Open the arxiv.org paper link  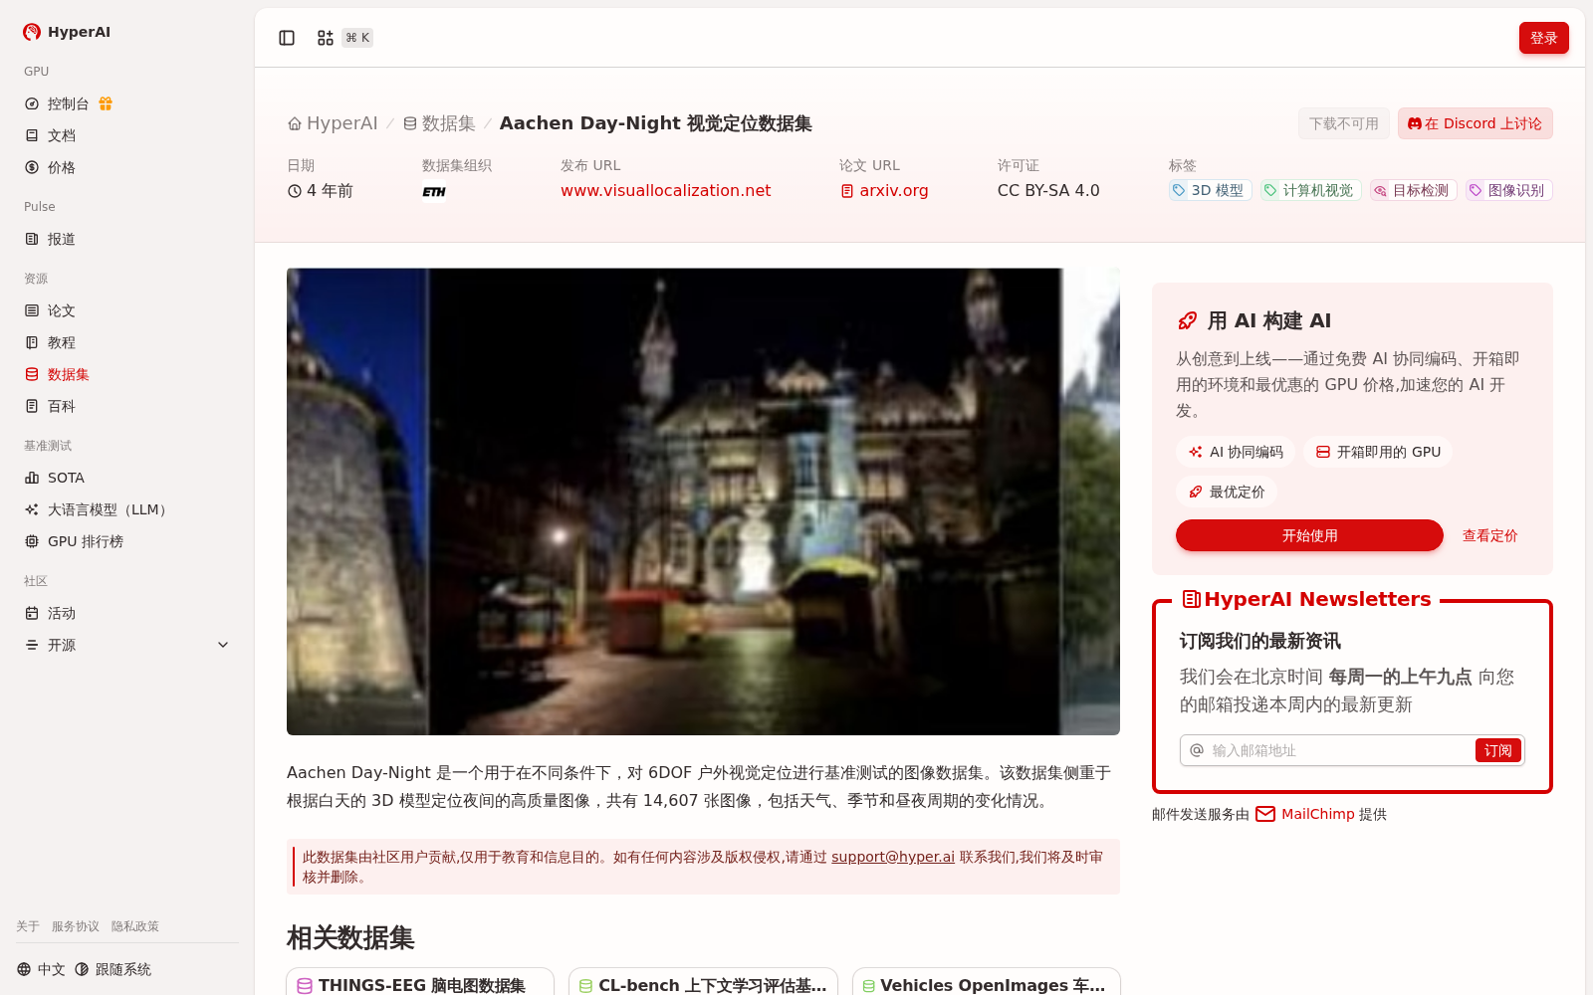point(884,190)
